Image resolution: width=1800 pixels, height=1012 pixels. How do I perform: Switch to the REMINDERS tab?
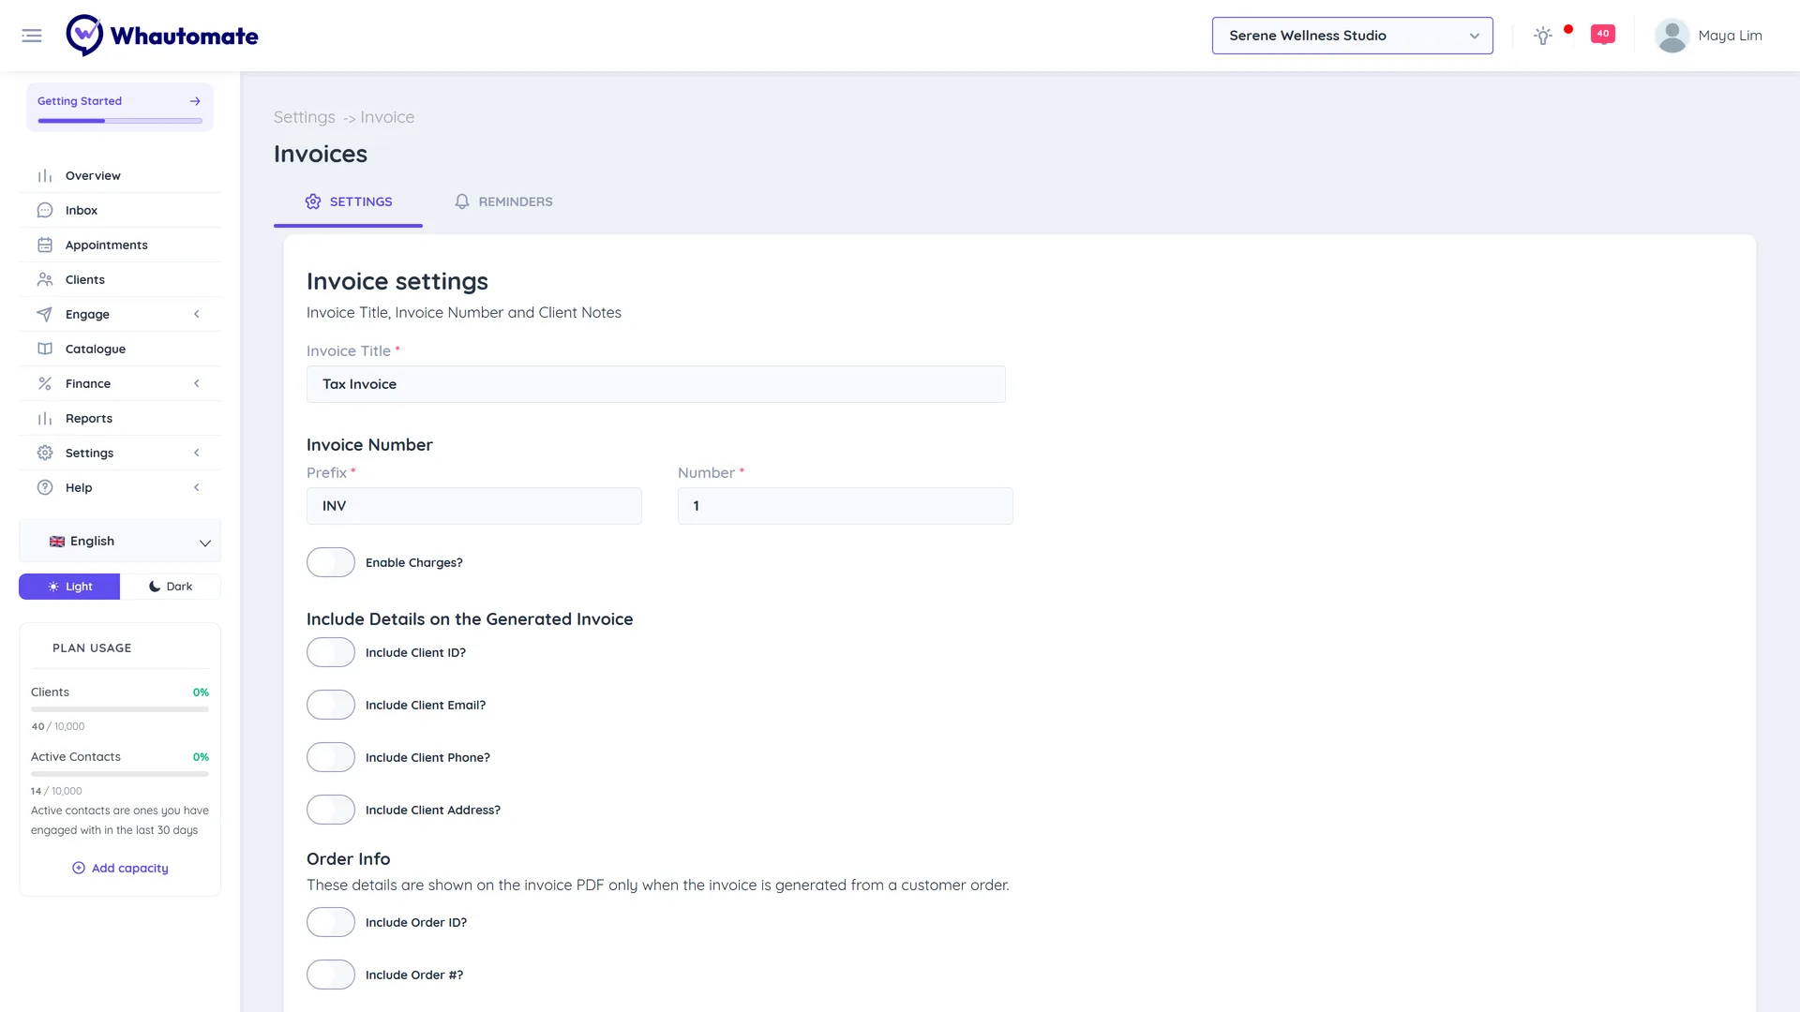click(x=503, y=201)
